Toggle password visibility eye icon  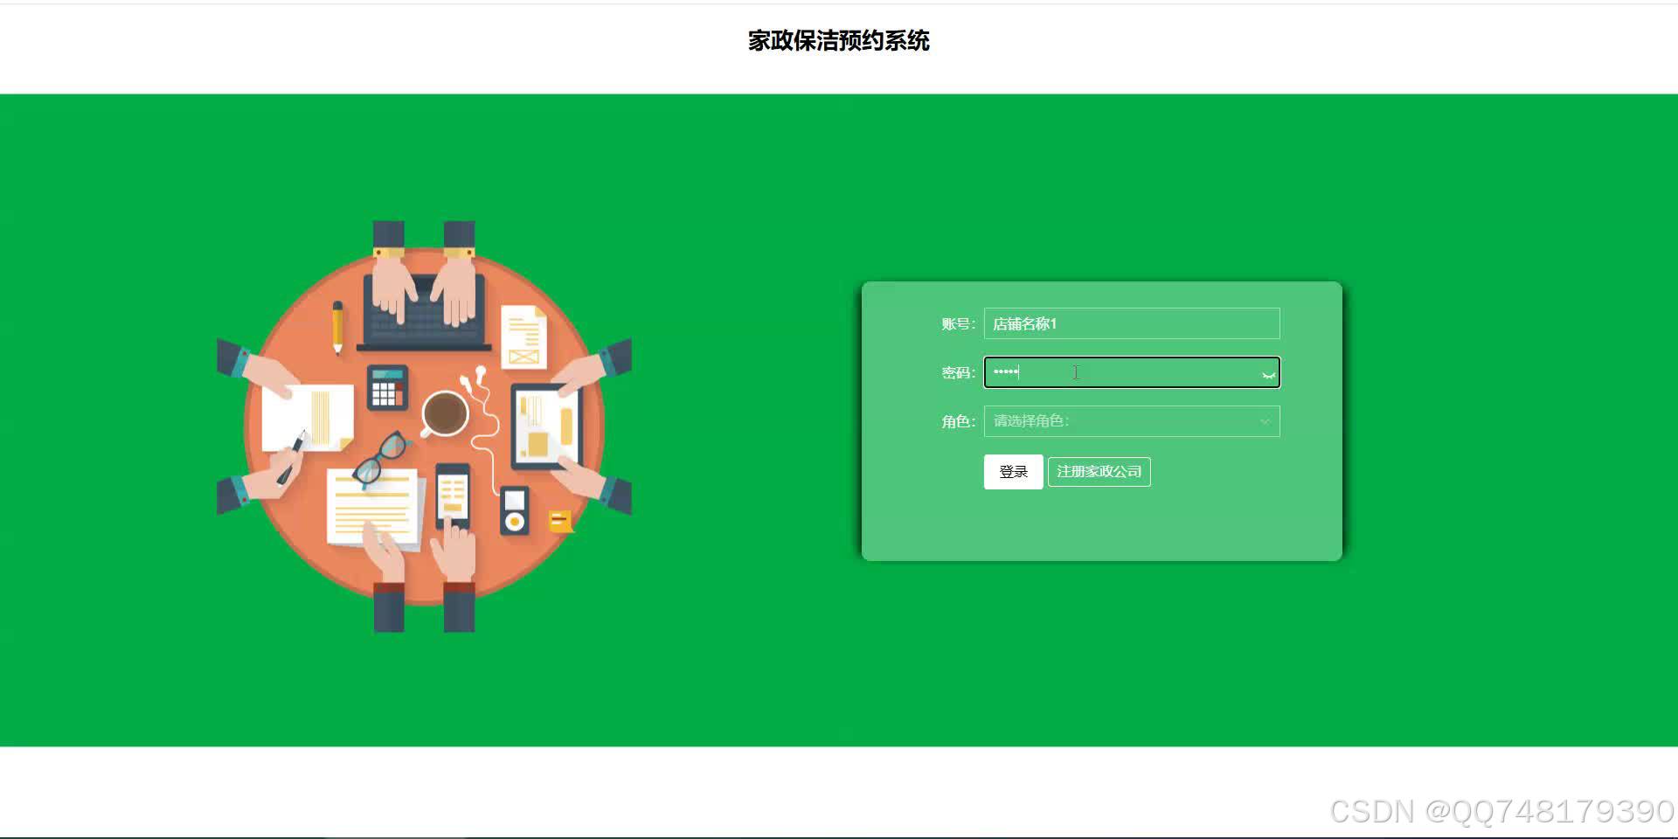click(x=1268, y=375)
